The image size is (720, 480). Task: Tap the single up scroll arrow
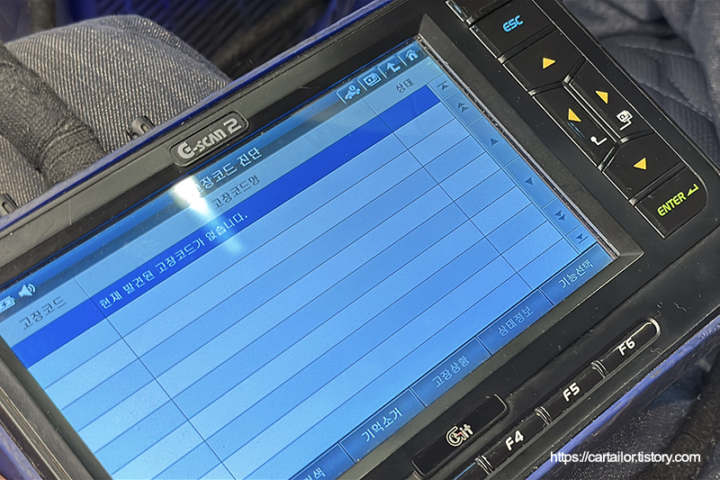[493, 141]
